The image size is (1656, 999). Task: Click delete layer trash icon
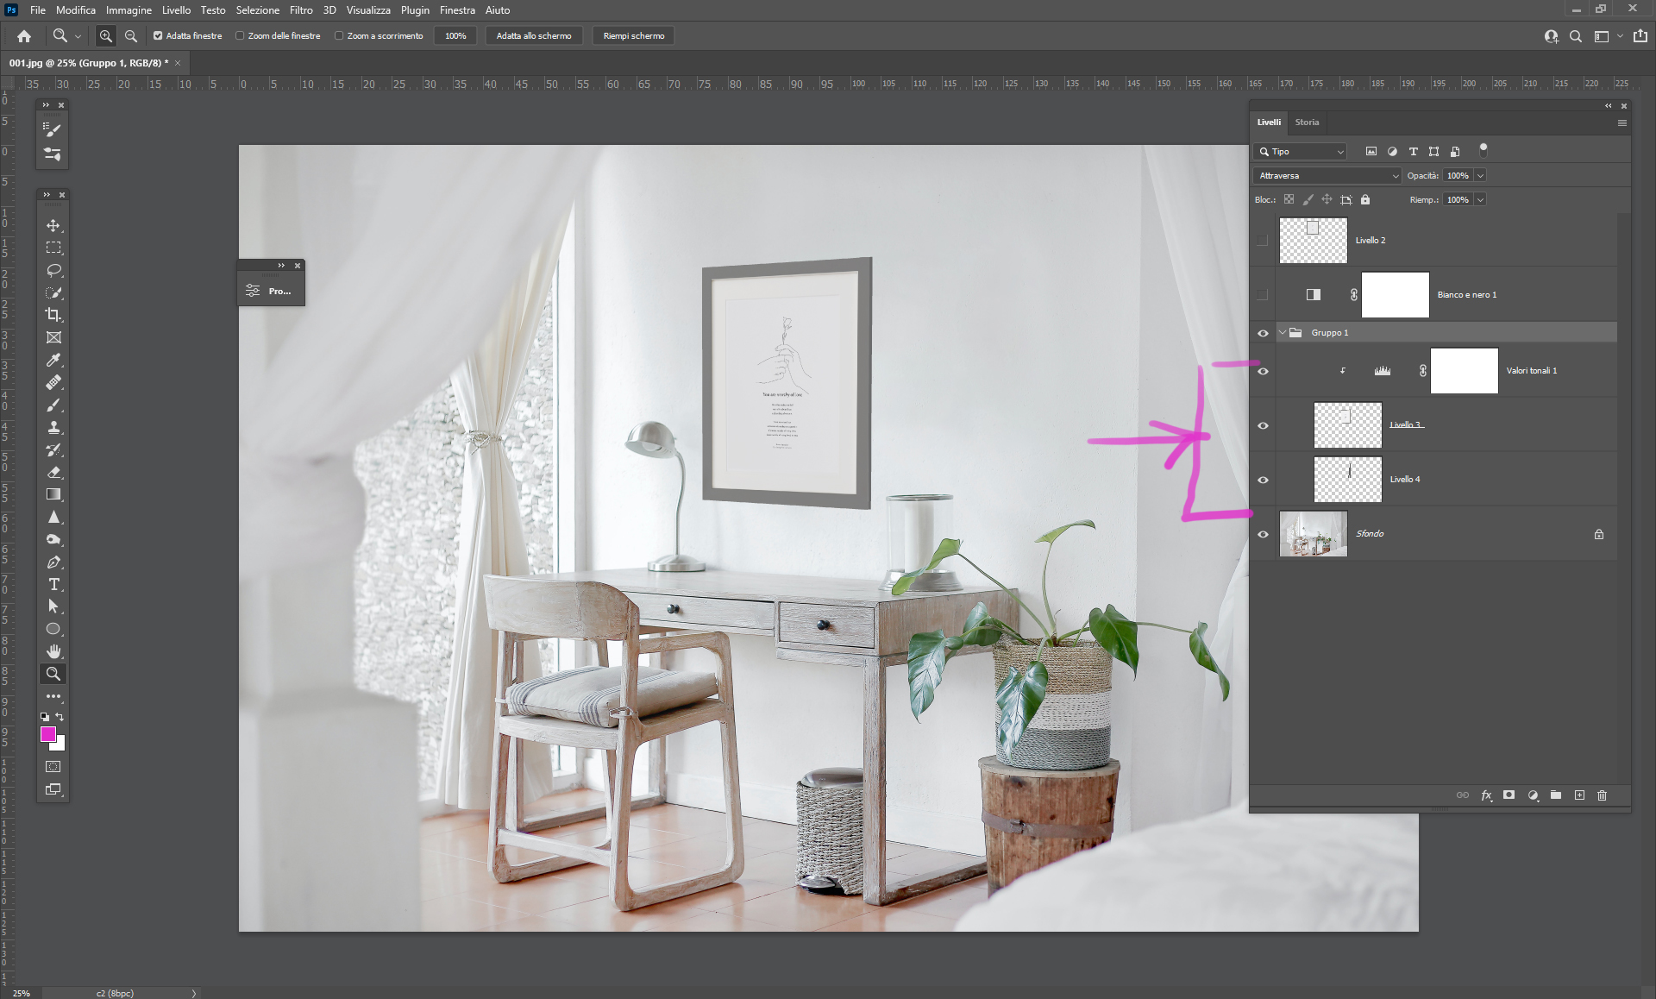(x=1602, y=795)
